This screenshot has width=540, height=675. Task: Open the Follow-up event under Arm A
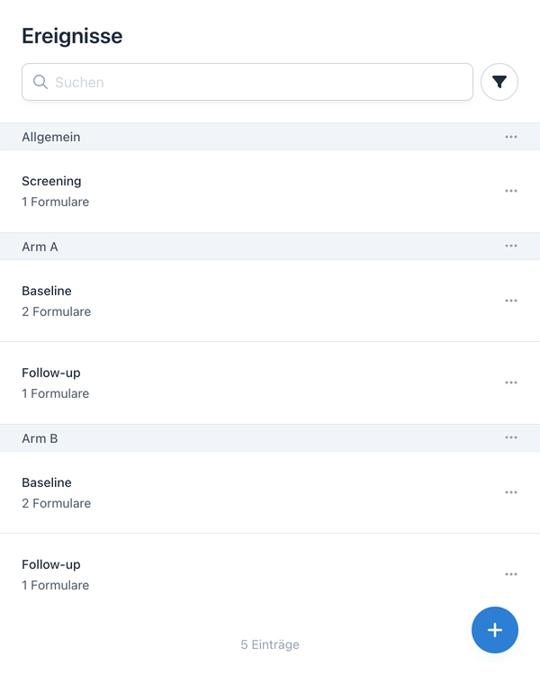(225, 382)
